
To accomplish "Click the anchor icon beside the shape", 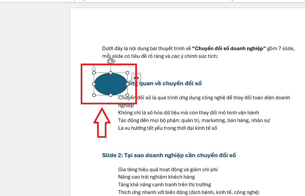I will coord(94,68).
